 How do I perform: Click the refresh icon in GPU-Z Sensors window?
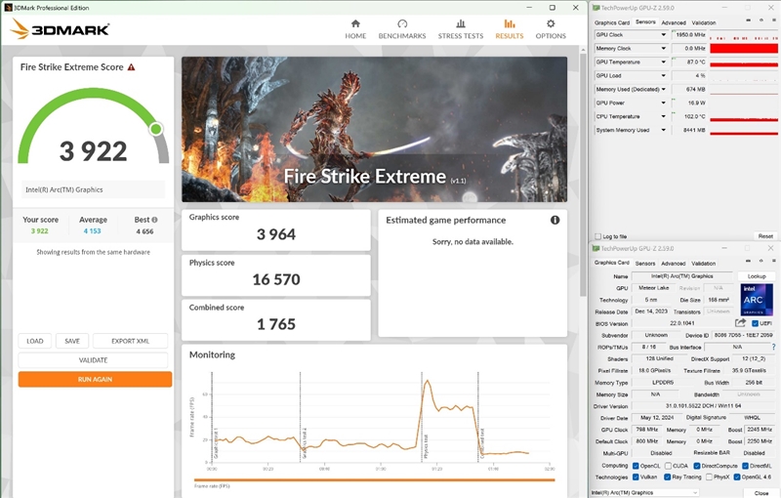pos(760,21)
